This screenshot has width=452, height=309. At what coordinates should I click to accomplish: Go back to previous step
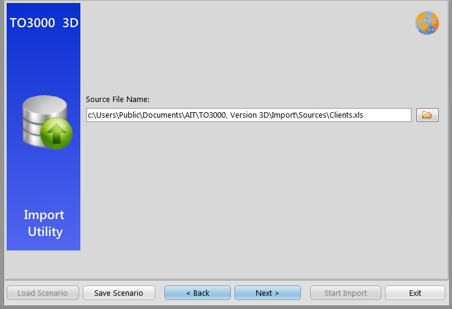coord(198,293)
